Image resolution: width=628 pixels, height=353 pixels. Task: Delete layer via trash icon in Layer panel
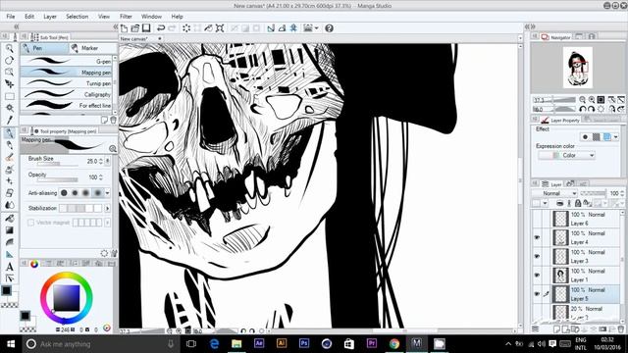point(621,329)
